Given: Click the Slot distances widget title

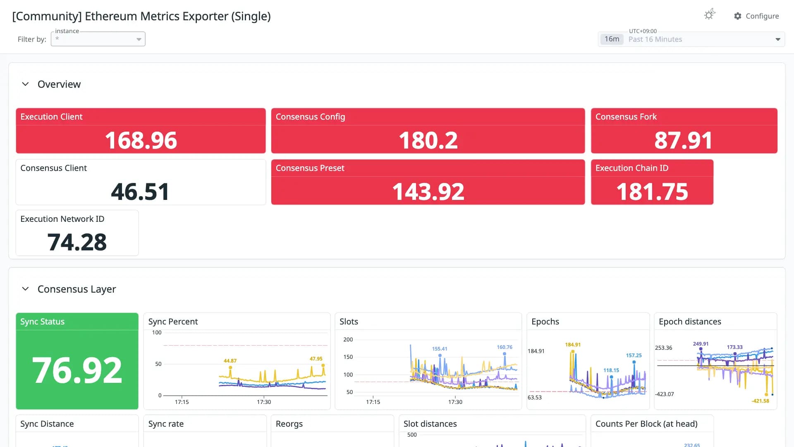Looking at the screenshot, I should 430,424.
